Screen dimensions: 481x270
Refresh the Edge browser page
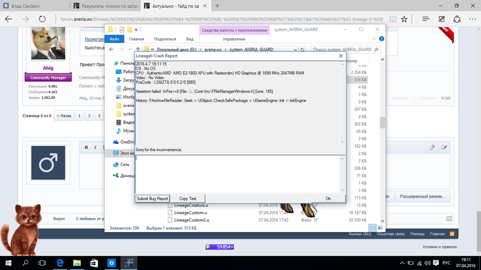click(42, 19)
